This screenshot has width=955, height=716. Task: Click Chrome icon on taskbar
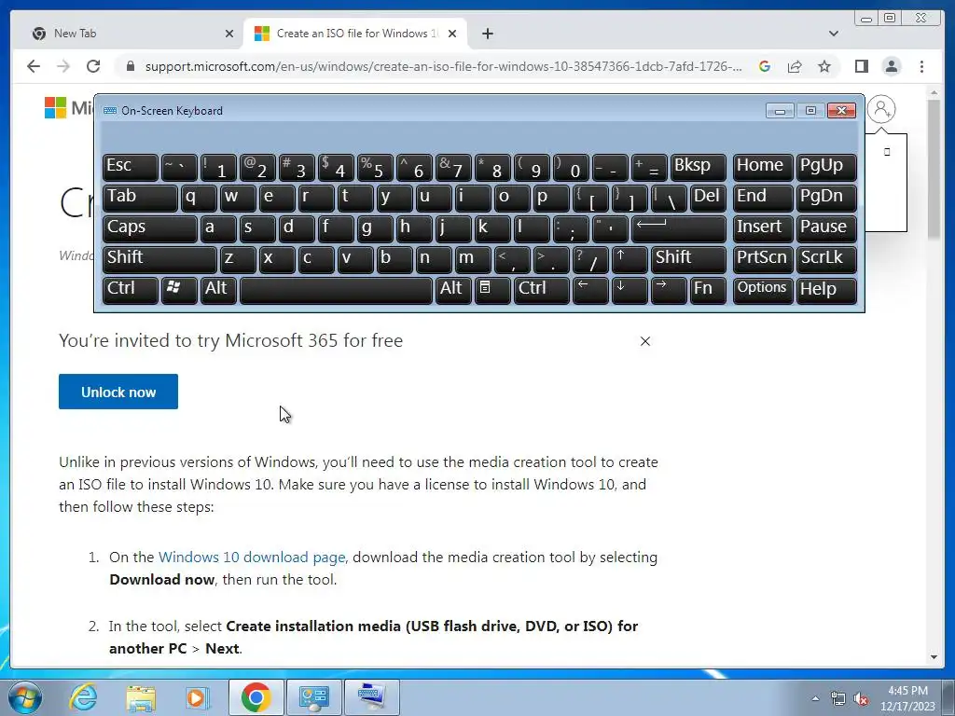(x=256, y=697)
